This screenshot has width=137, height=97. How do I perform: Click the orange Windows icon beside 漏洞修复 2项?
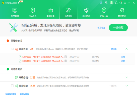tap(16, 49)
